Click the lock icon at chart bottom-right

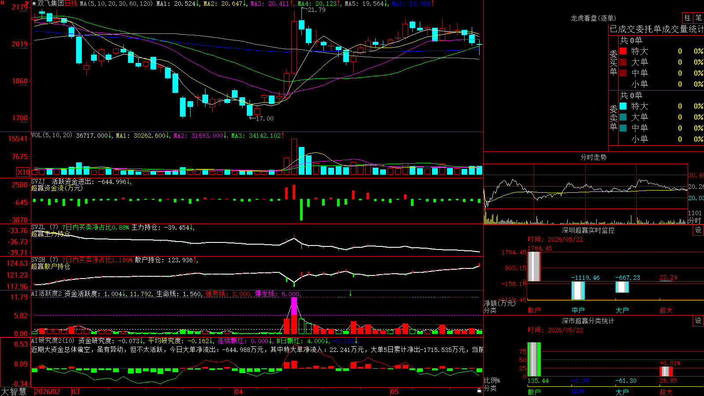pyautogui.click(x=479, y=390)
